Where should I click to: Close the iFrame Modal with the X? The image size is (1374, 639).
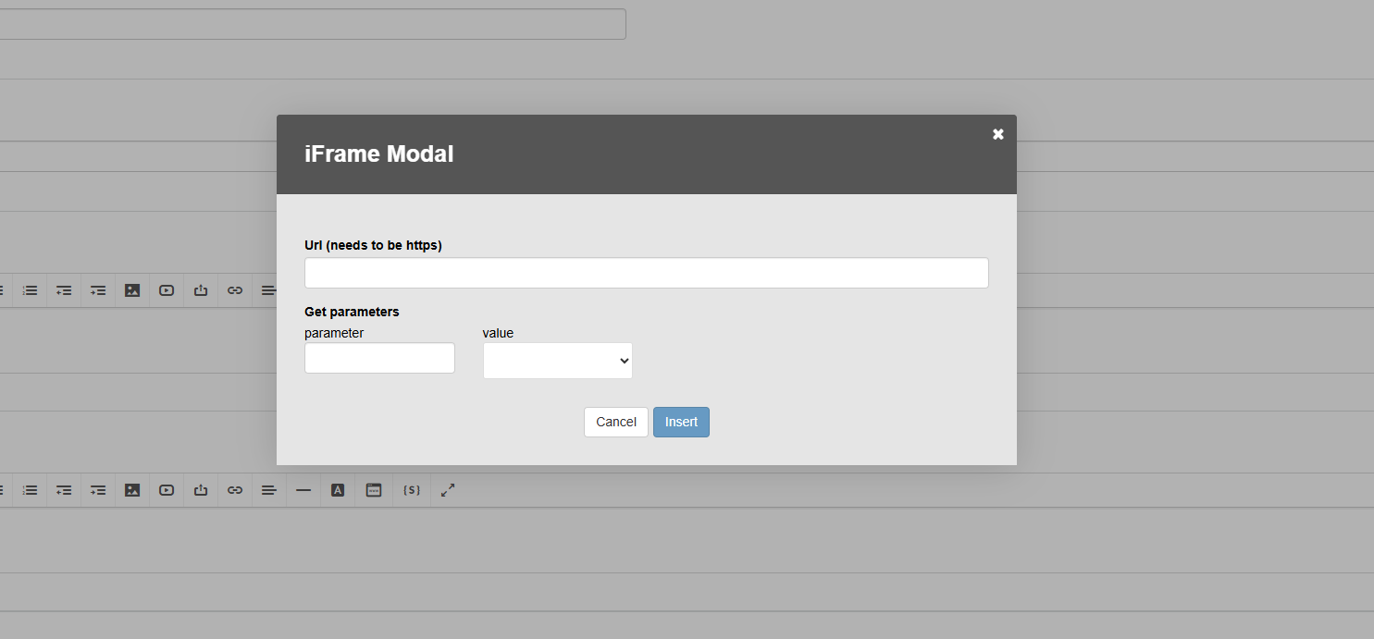(x=997, y=134)
